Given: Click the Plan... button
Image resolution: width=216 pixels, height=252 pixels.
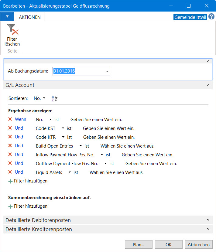Looking at the screenshot, I should click(139, 244).
